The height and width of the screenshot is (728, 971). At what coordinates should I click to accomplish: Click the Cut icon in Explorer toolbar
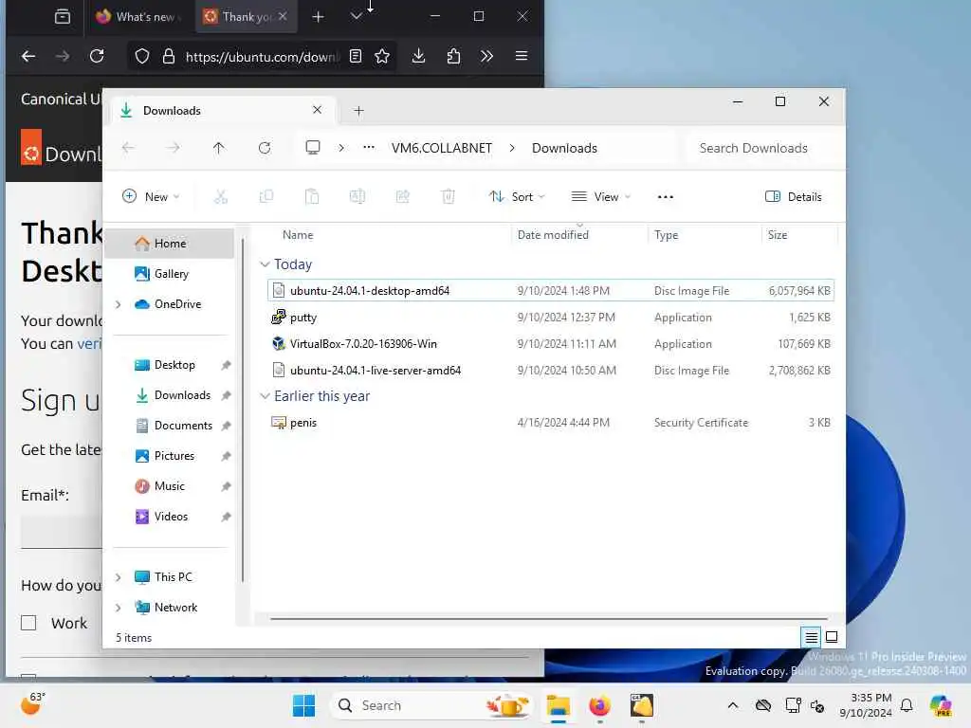tap(220, 197)
